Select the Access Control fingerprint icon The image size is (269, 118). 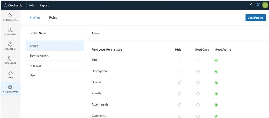(x=10, y=87)
